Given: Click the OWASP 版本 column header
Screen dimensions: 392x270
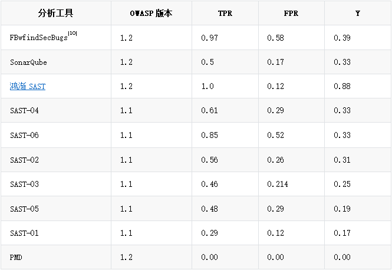Looking at the screenshot, I should coord(151,13).
